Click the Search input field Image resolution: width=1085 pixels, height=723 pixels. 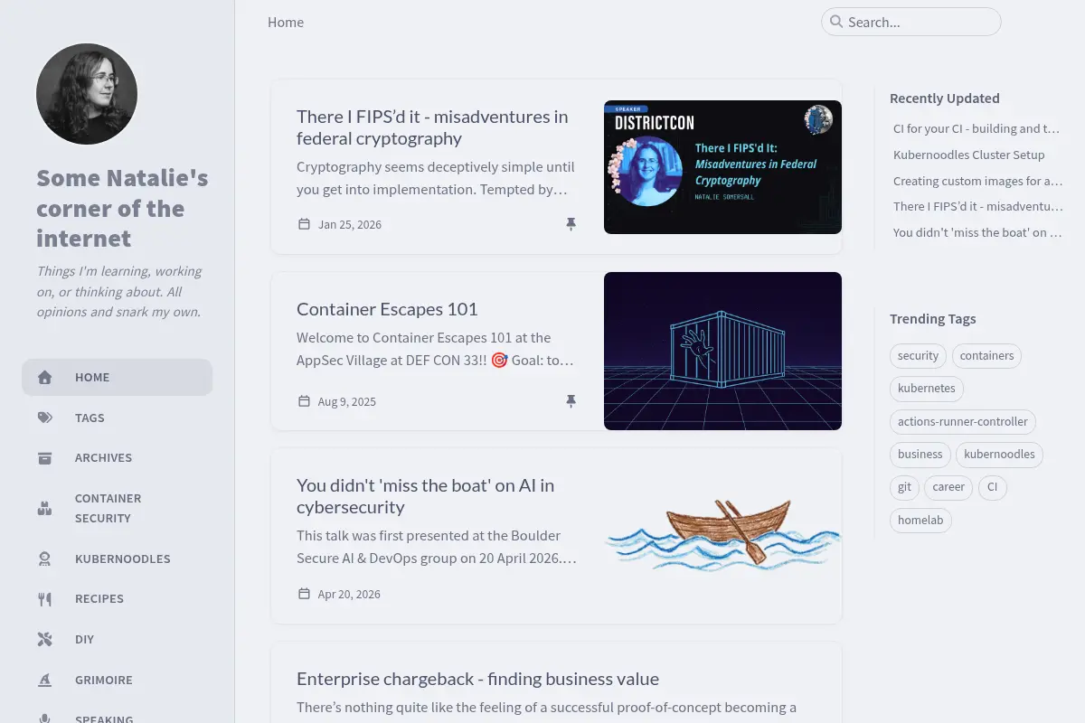tap(911, 22)
